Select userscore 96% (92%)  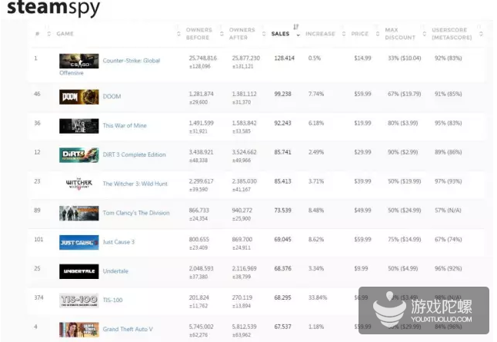click(x=449, y=268)
